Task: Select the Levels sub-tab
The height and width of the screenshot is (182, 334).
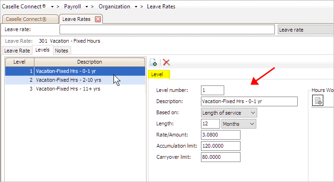Action: [42, 50]
